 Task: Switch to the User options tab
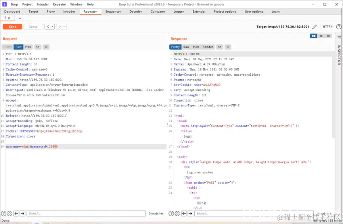(254, 11)
